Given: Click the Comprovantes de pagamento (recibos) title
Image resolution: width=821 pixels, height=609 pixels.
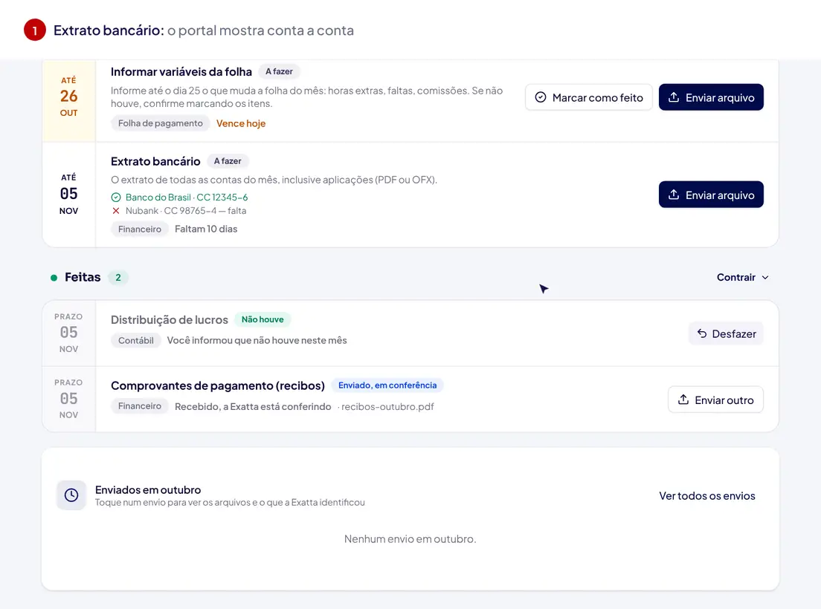Looking at the screenshot, I should point(218,385).
